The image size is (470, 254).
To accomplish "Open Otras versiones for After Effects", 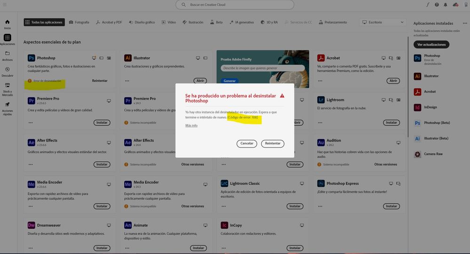I will tap(192, 165).
